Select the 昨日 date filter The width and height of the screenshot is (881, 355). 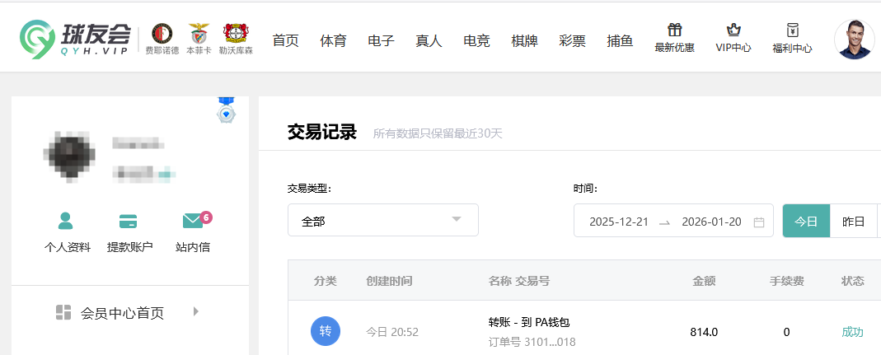[853, 221]
